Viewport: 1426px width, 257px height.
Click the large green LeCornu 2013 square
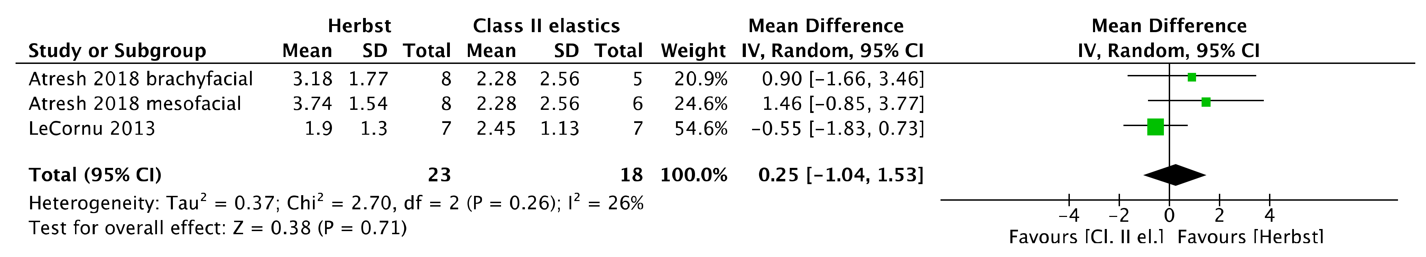pos(1155,127)
